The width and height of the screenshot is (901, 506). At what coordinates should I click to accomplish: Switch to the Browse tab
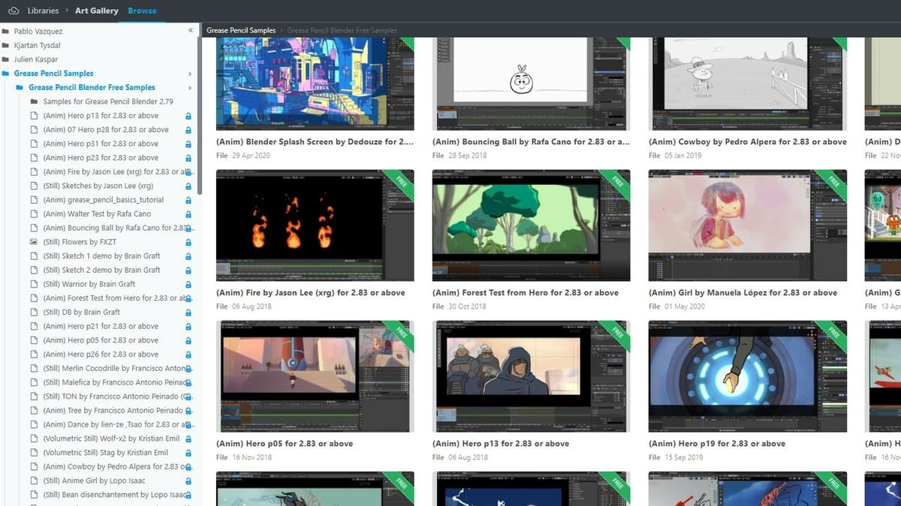[x=143, y=10]
